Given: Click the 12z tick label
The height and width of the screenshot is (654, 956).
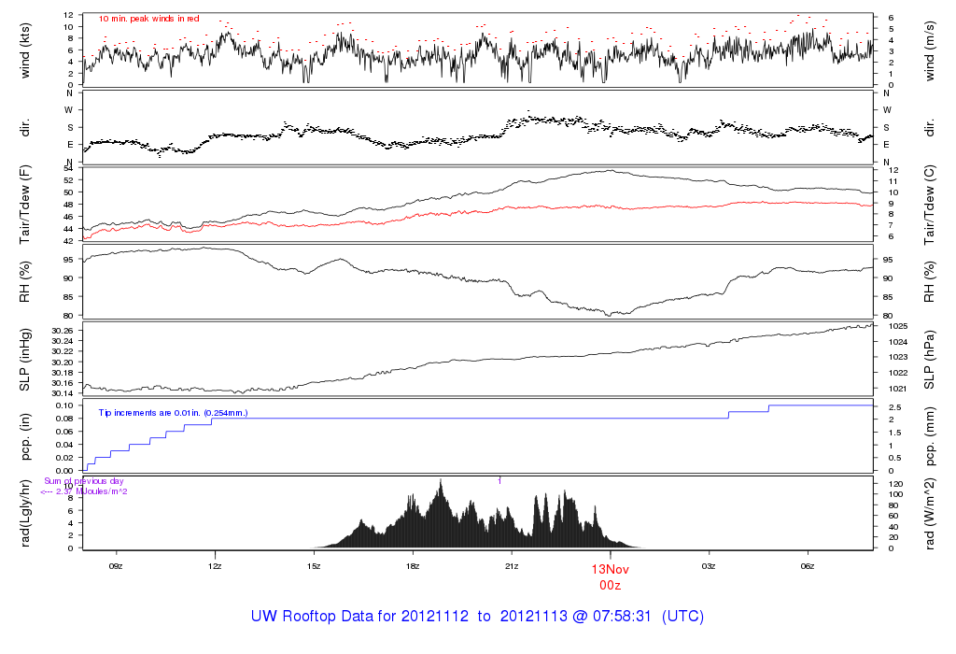Looking at the screenshot, I should pos(215,566).
